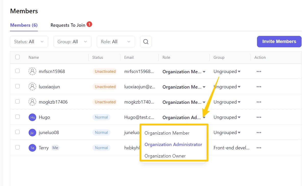Check the select-all header checkbox
This screenshot has width=307, height=186.
[x=18, y=57]
